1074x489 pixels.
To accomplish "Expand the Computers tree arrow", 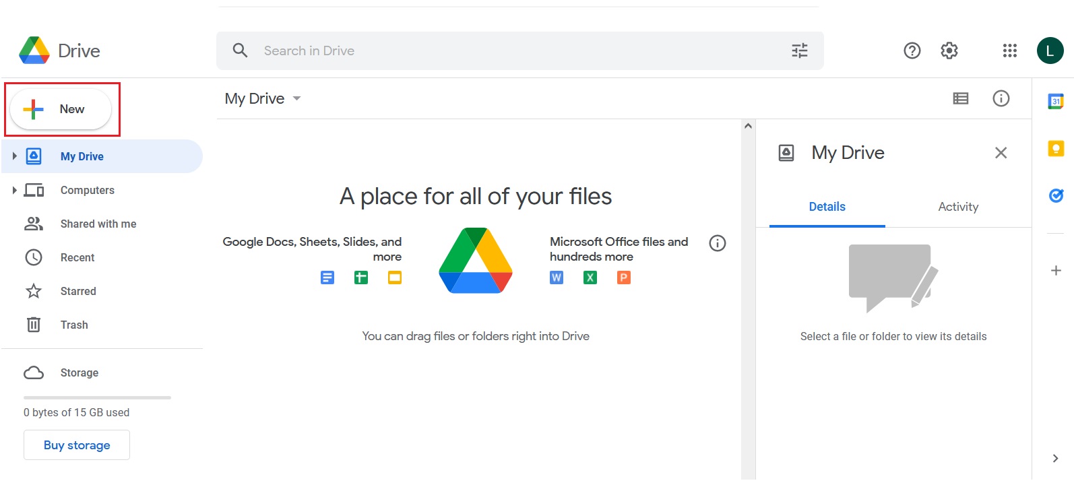I will tap(14, 190).
